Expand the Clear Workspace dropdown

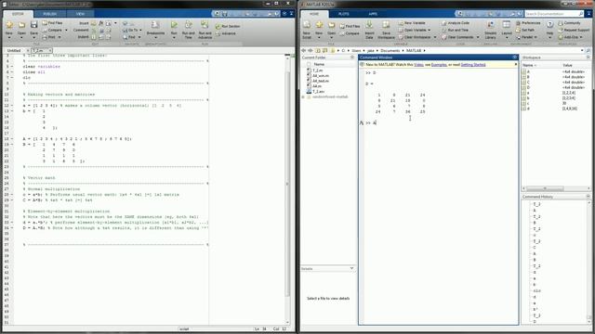point(435,37)
